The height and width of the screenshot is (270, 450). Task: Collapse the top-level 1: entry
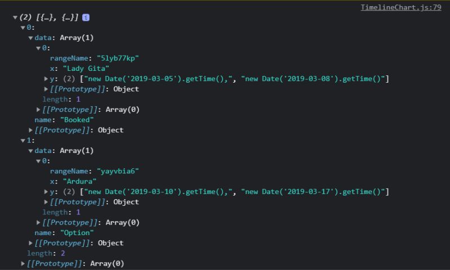(23, 141)
